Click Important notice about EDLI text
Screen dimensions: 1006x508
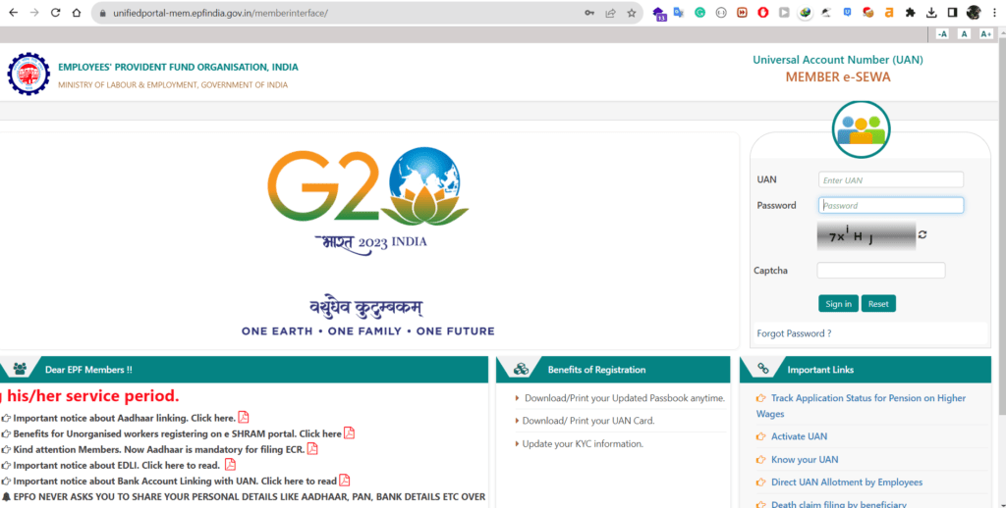click(x=116, y=465)
